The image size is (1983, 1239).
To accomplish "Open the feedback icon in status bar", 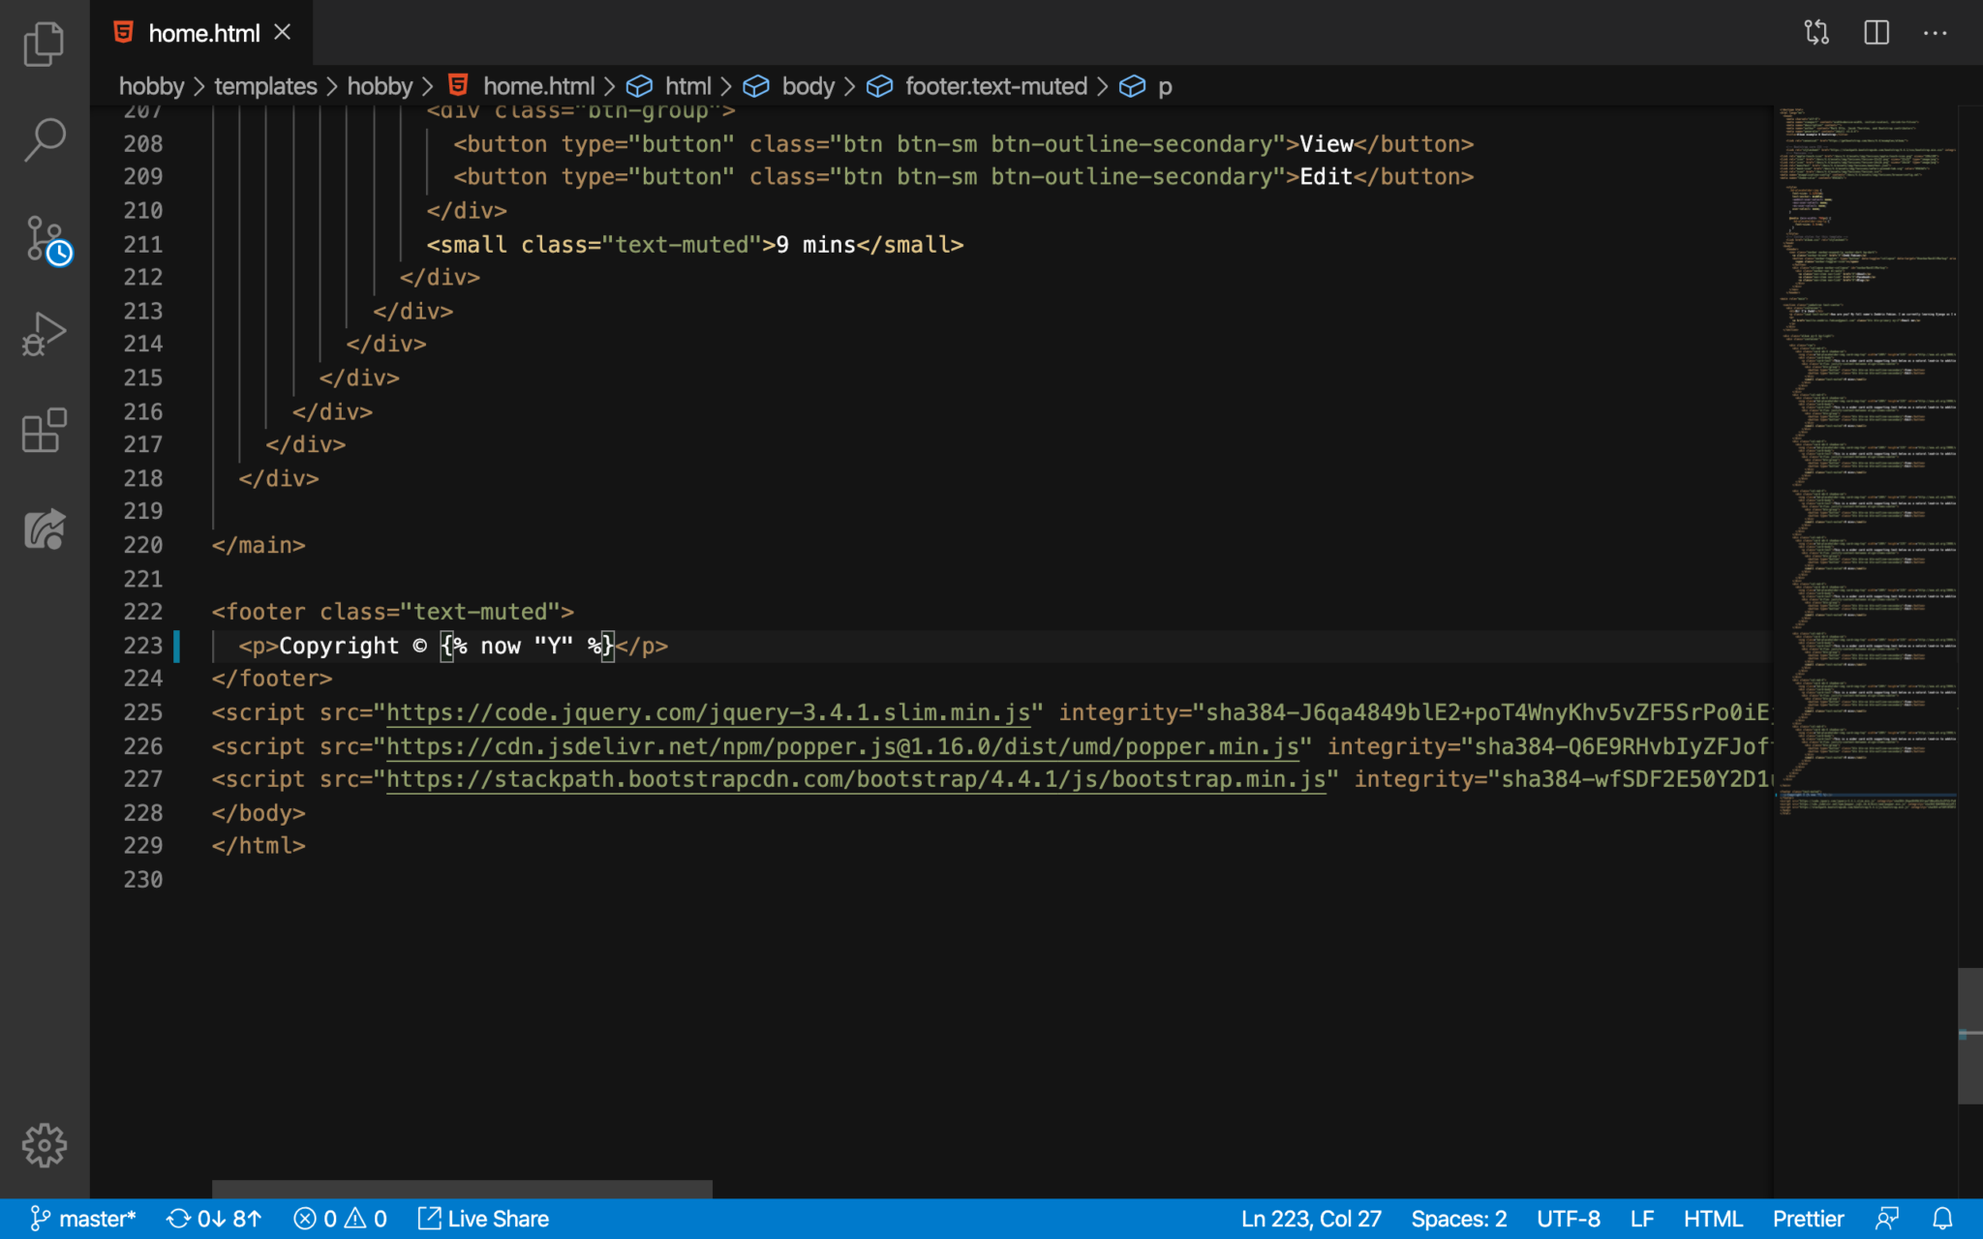I will point(1887,1219).
